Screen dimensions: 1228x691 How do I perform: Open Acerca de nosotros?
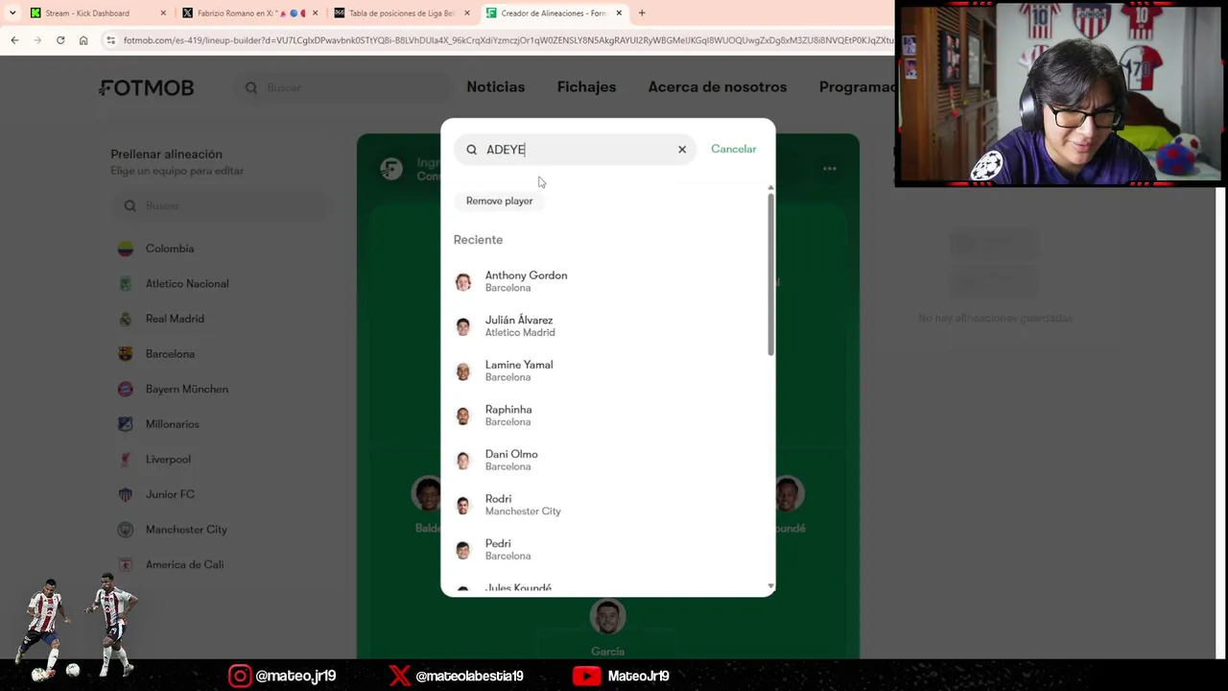[718, 86]
